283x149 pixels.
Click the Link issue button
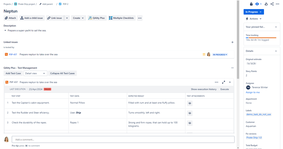(x=55, y=18)
